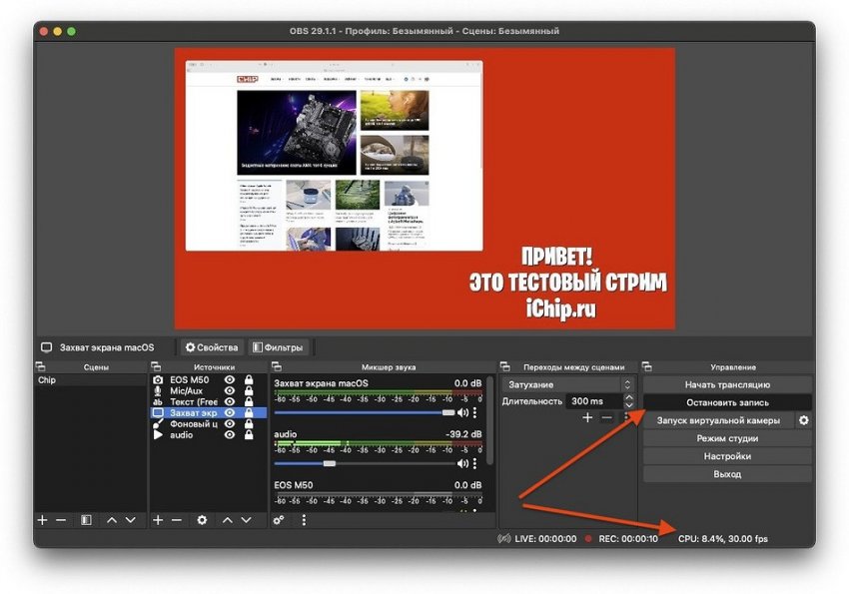The image size is (849, 594).
Task: Hide the EOS M50 source
Action: 230,380
